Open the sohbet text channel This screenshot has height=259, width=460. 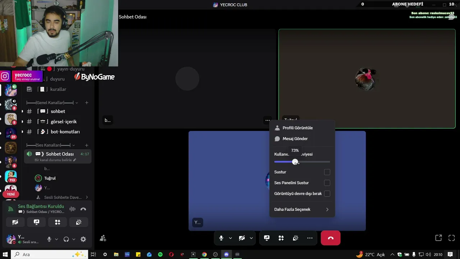click(57, 111)
